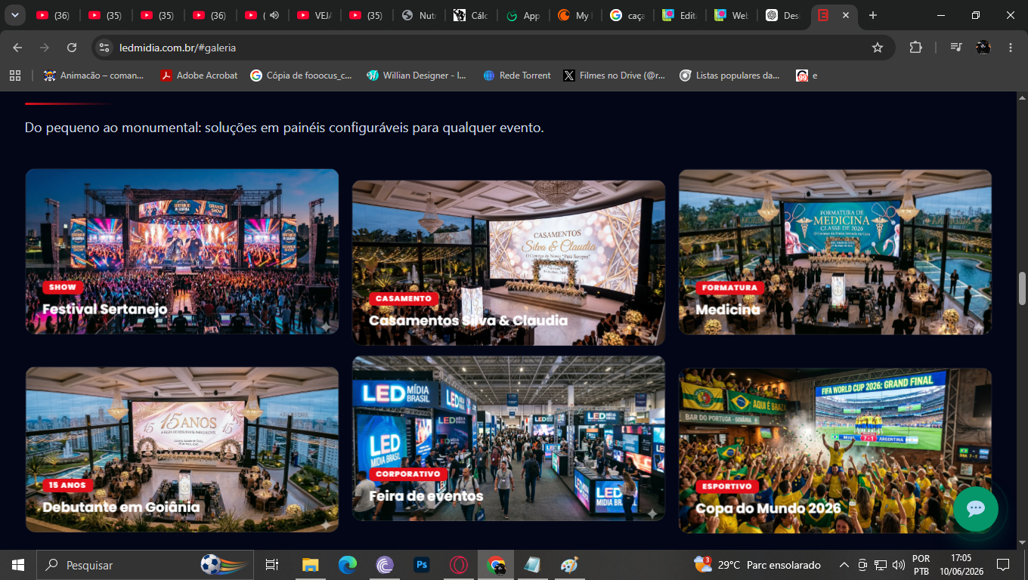The width and height of the screenshot is (1028, 580).
Task: Switch to the VEJA YouTube tab
Action: [x=313, y=15]
